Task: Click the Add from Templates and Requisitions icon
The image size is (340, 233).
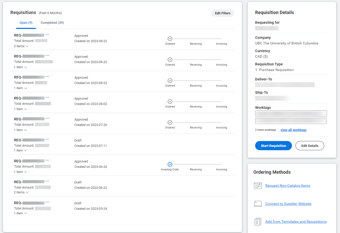Action: pyautogui.click(x=258, y=222)
